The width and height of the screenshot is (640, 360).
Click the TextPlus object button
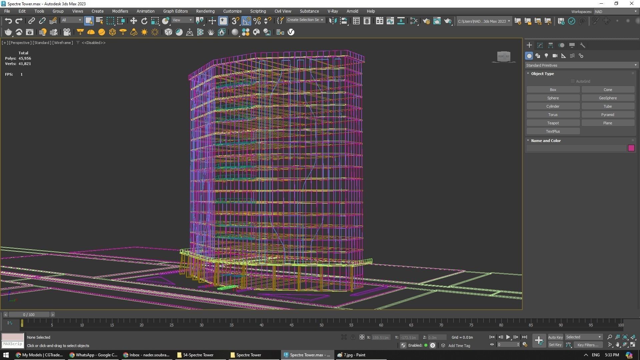[553, 131]
